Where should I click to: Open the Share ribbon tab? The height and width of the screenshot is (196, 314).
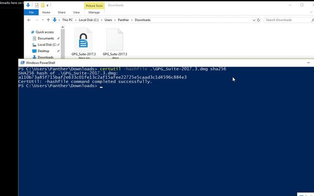61,12
